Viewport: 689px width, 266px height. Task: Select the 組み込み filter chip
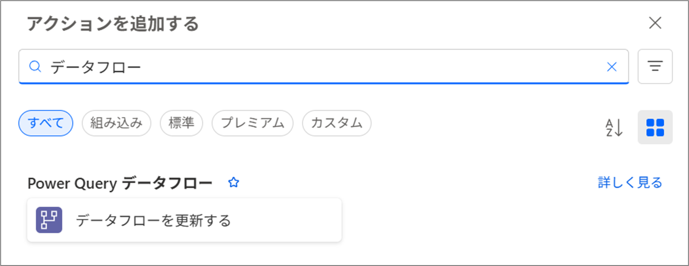click(116, 123)
